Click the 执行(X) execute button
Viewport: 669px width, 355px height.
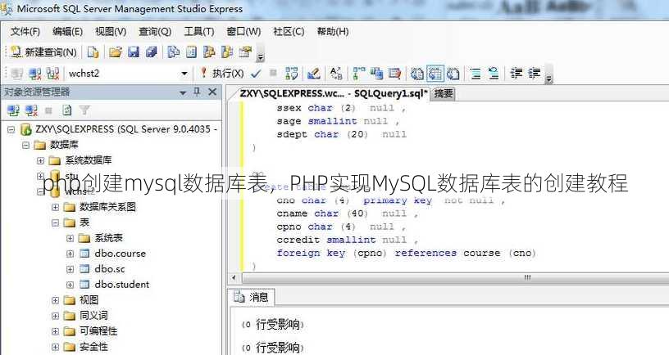[222, 74]
